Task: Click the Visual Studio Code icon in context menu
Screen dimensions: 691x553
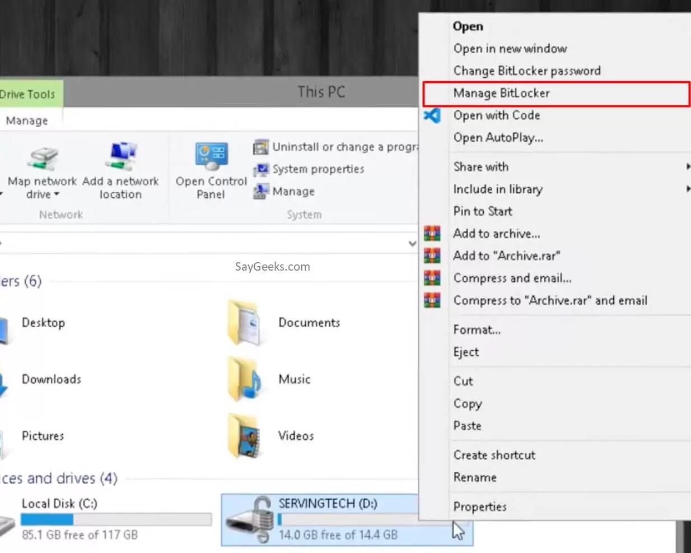Action: pos(432,115)
